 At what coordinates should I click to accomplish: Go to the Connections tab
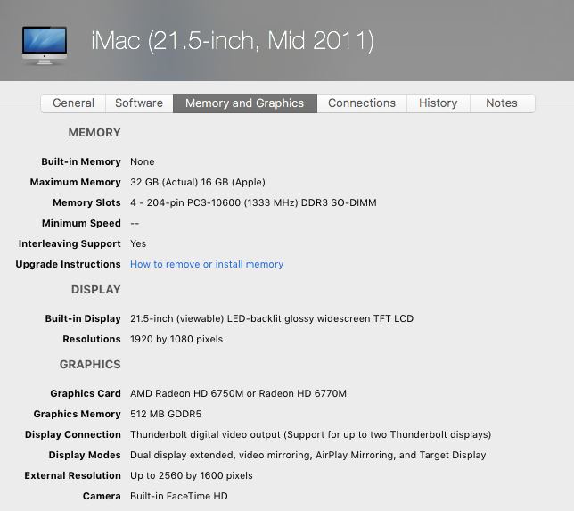pos(362,103)
